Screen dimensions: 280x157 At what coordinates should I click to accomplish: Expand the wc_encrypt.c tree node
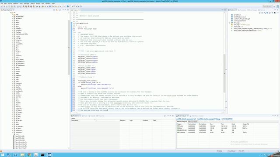[12, 126]
